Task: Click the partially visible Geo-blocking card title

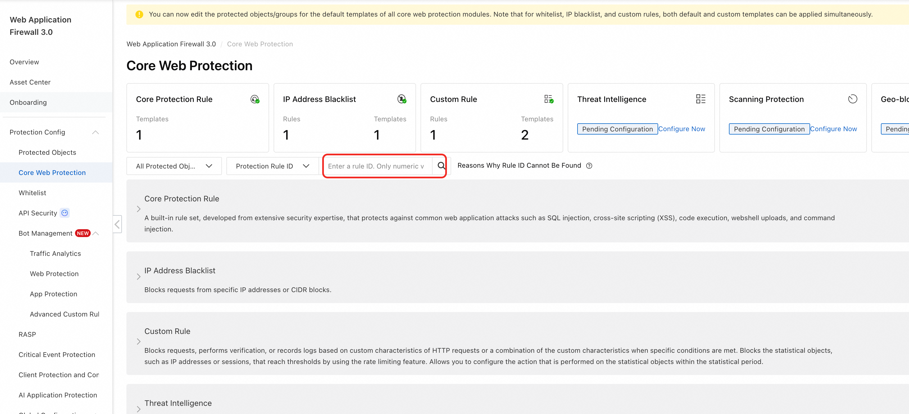Action: pyautogui.click(x=894, y=99)
